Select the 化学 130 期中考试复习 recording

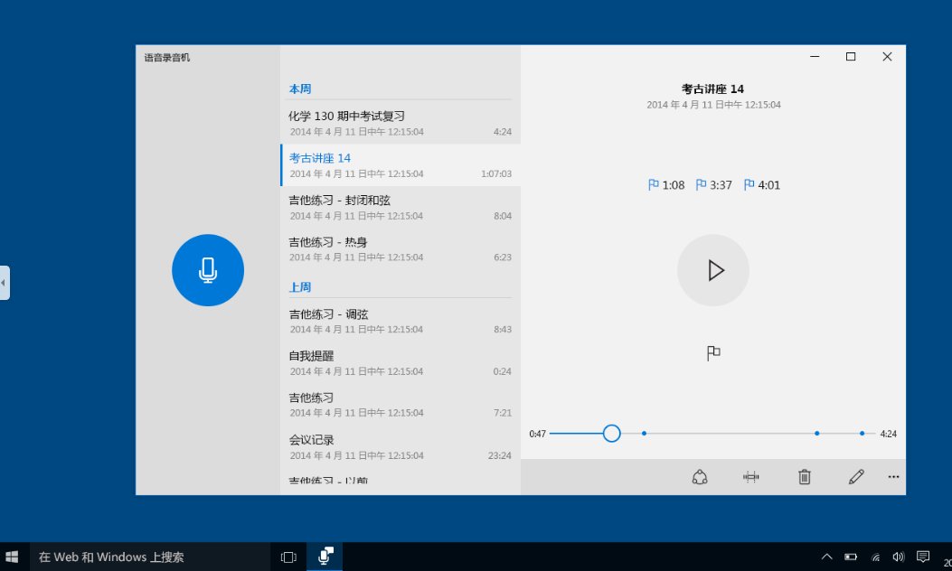(x=401, y=123)
